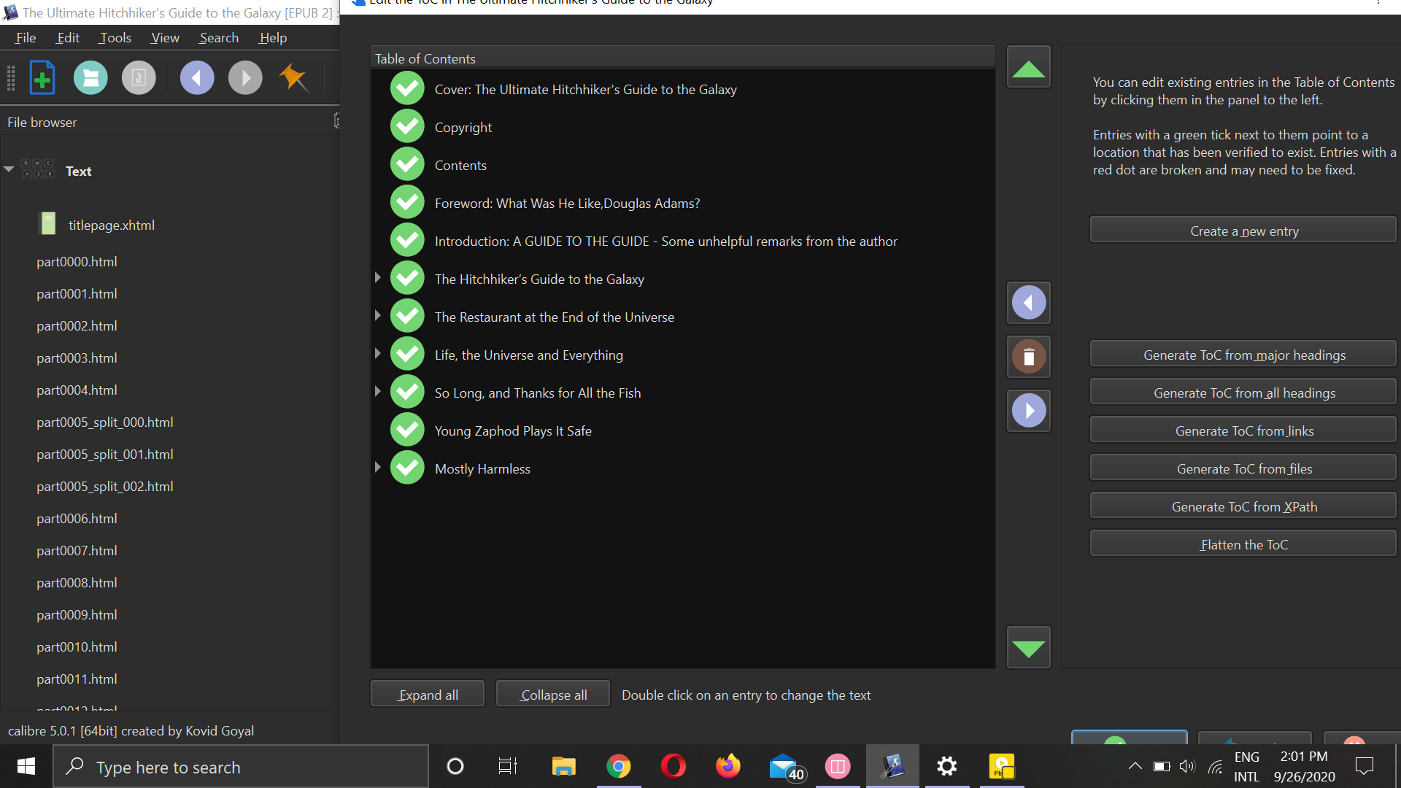The image size is (1401, 788).
Task: Expand the Mostly Harmless entry
Action: pos(377,468)
